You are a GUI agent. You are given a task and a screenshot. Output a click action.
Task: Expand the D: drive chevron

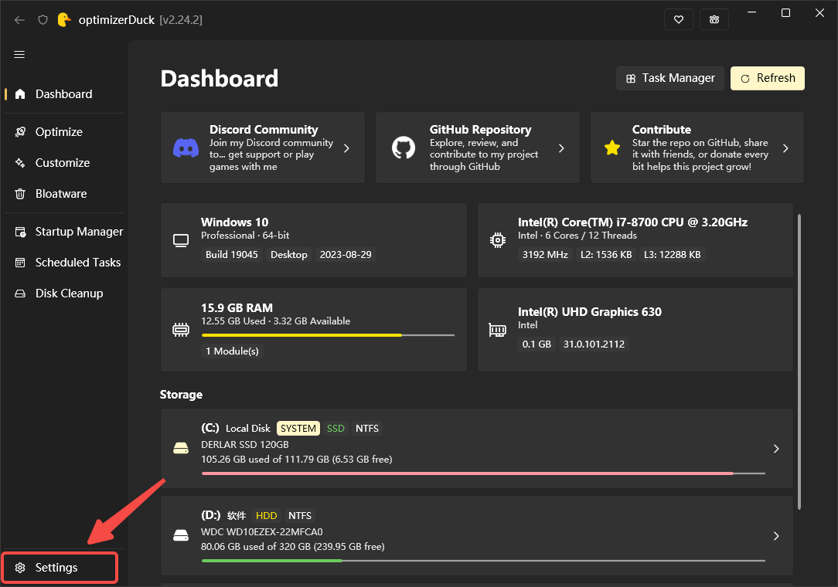[x=776, y=536]
